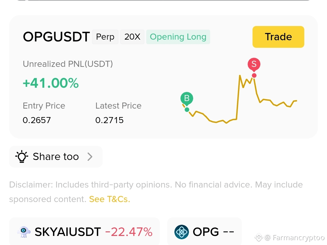Select the 20X leverage tag

pos(132,37)
